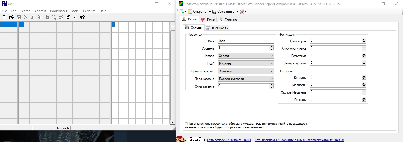Increase Экстра Медигель with the up arrow

tap(364, 91)
